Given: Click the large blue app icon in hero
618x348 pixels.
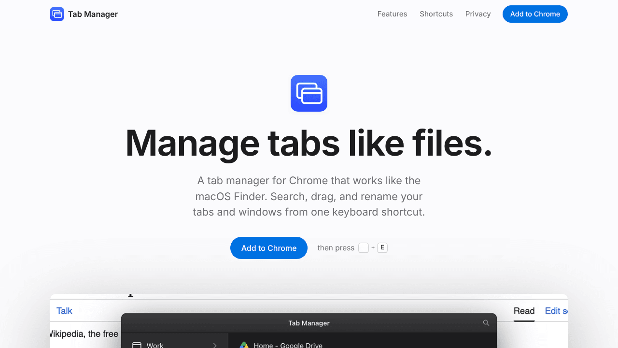Looking at the screenshot, I should [x=309, y=93].
